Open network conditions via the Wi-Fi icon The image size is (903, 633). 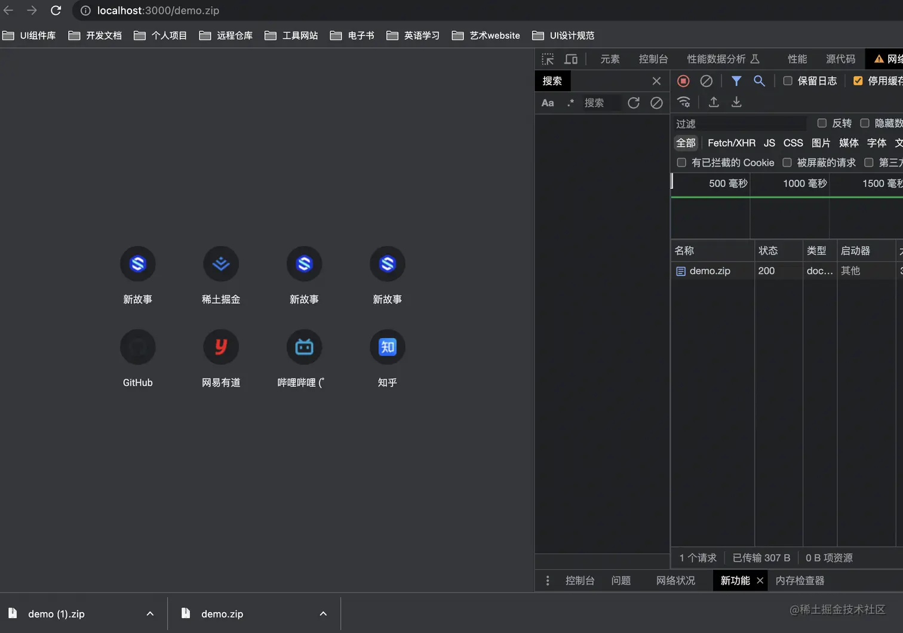click(684, 102)
